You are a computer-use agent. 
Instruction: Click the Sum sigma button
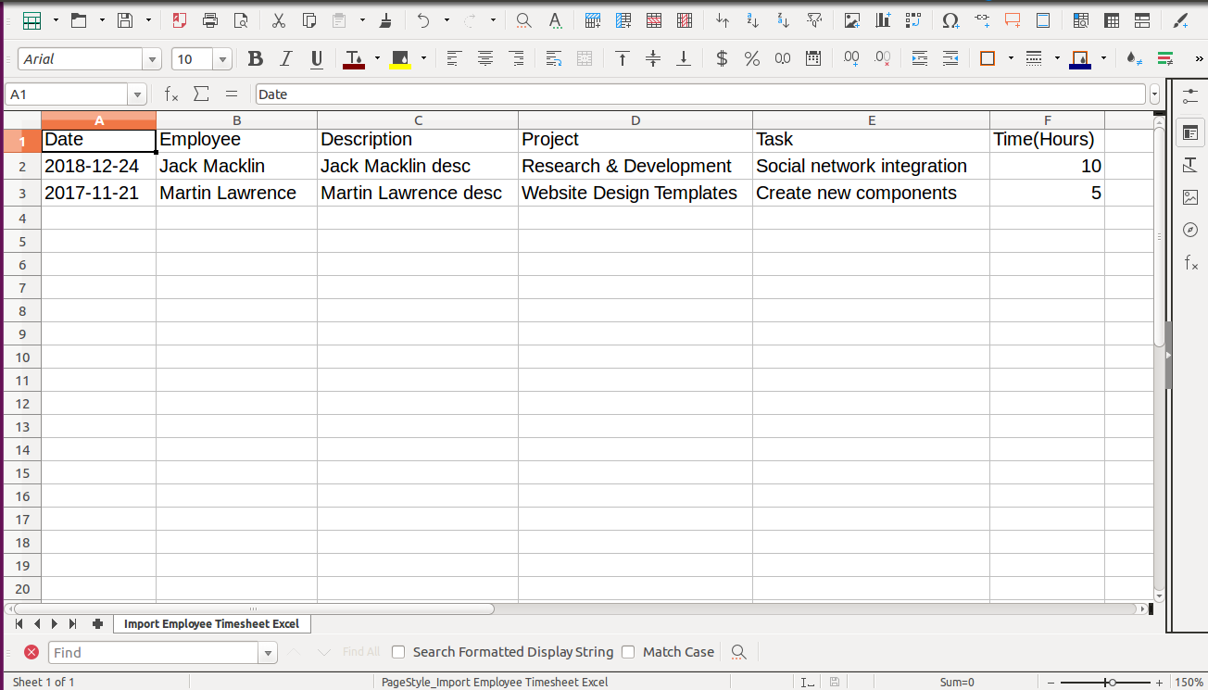click(x=201, y=94)
